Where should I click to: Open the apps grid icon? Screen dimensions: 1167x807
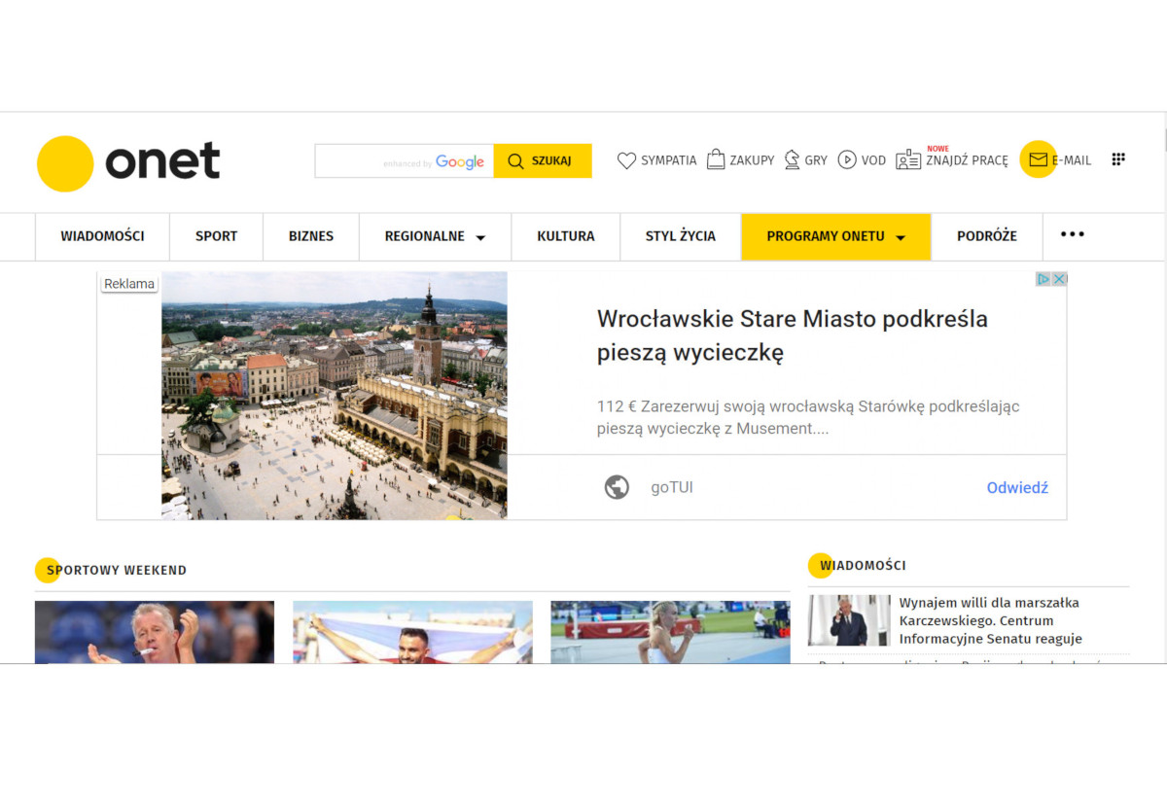click(1118, 159)
